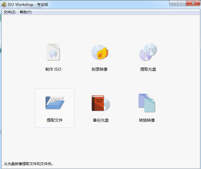Choose the 转换映像 two-documents icon
Image resolution: width=201 pixels, height=169 pixels.
pos(147,103)
